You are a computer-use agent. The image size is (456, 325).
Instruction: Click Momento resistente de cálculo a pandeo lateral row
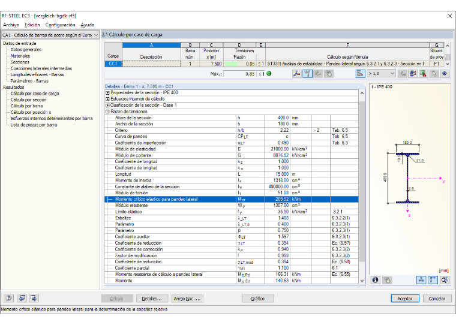click(232, 275)
